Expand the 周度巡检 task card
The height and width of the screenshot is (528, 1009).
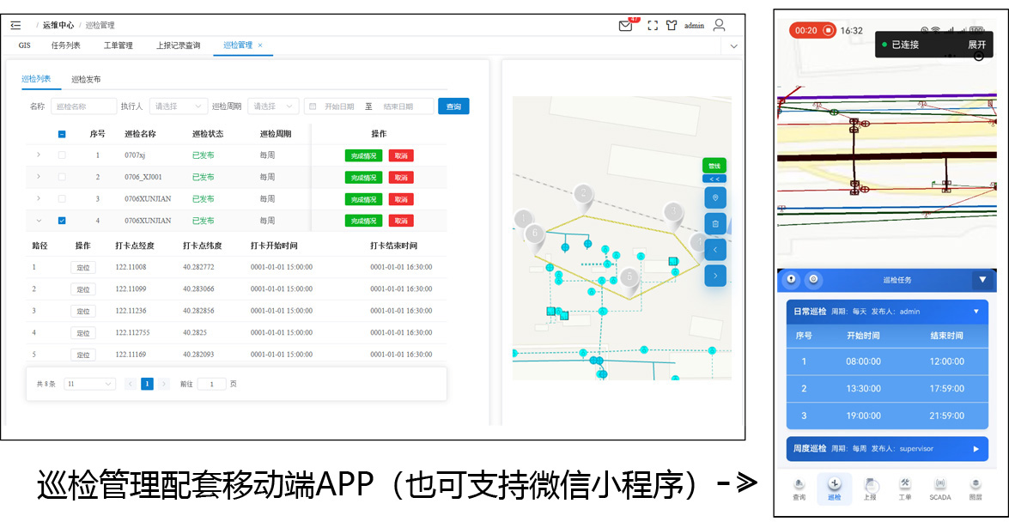tap(976, 449)
